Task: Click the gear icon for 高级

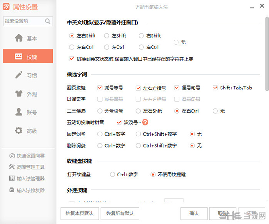Action: coord(19,131)
